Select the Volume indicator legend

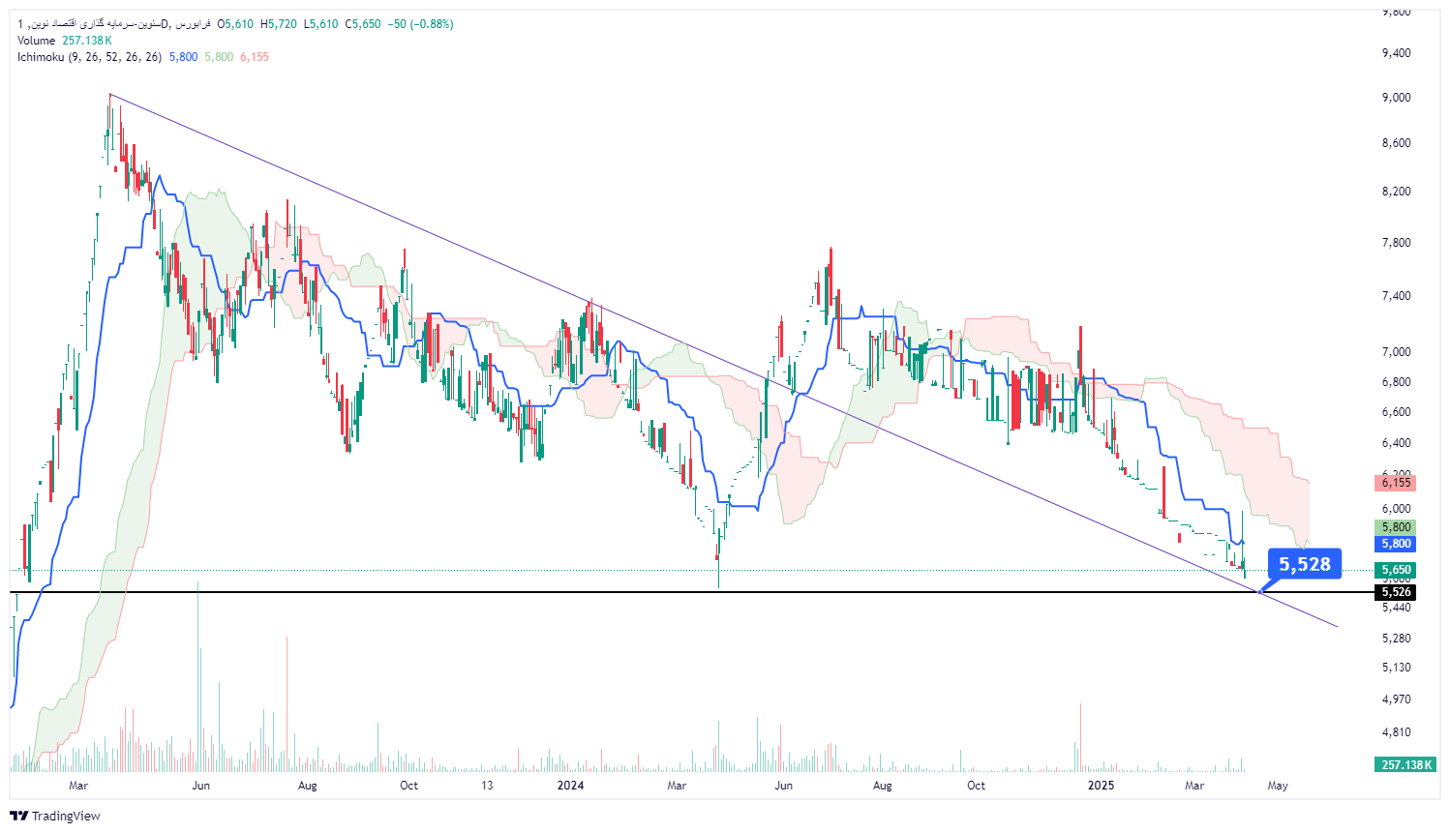click(x=64, y=41)
